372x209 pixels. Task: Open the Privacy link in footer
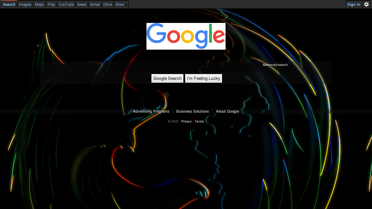(186, 121)
